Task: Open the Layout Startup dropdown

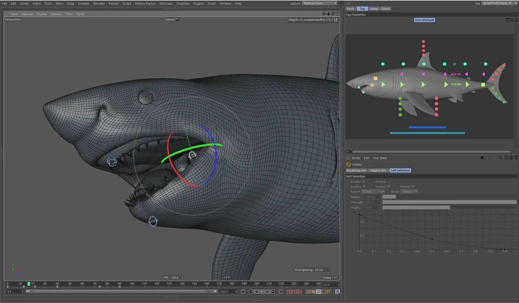Action: click(x=320, y=3)
